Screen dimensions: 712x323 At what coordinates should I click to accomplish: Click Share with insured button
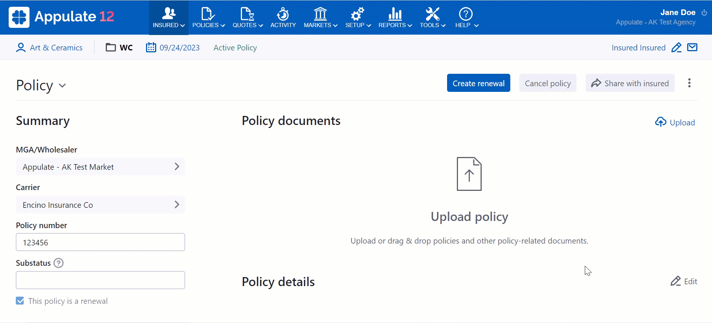point(630,83)
